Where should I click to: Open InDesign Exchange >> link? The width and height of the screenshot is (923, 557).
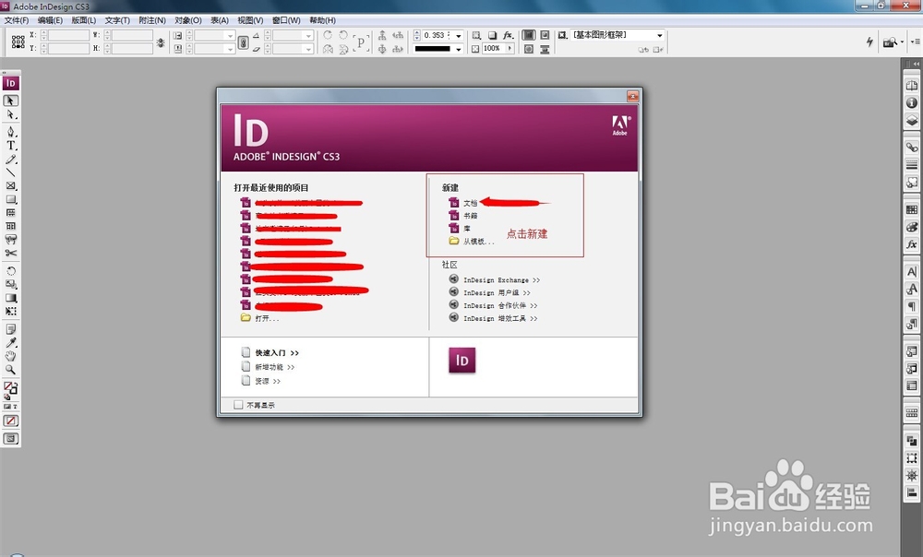501,280
